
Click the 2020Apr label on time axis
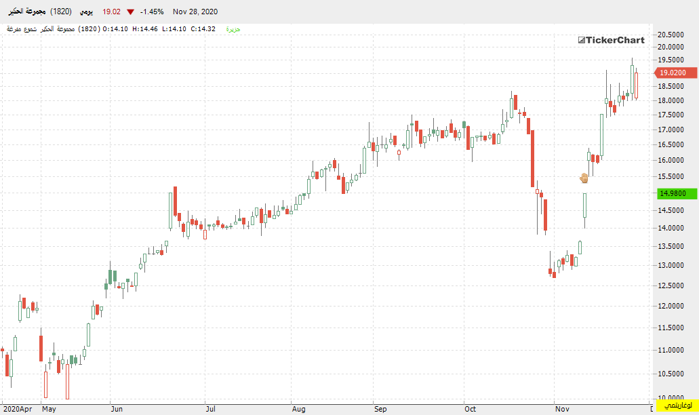click(18, 409)
